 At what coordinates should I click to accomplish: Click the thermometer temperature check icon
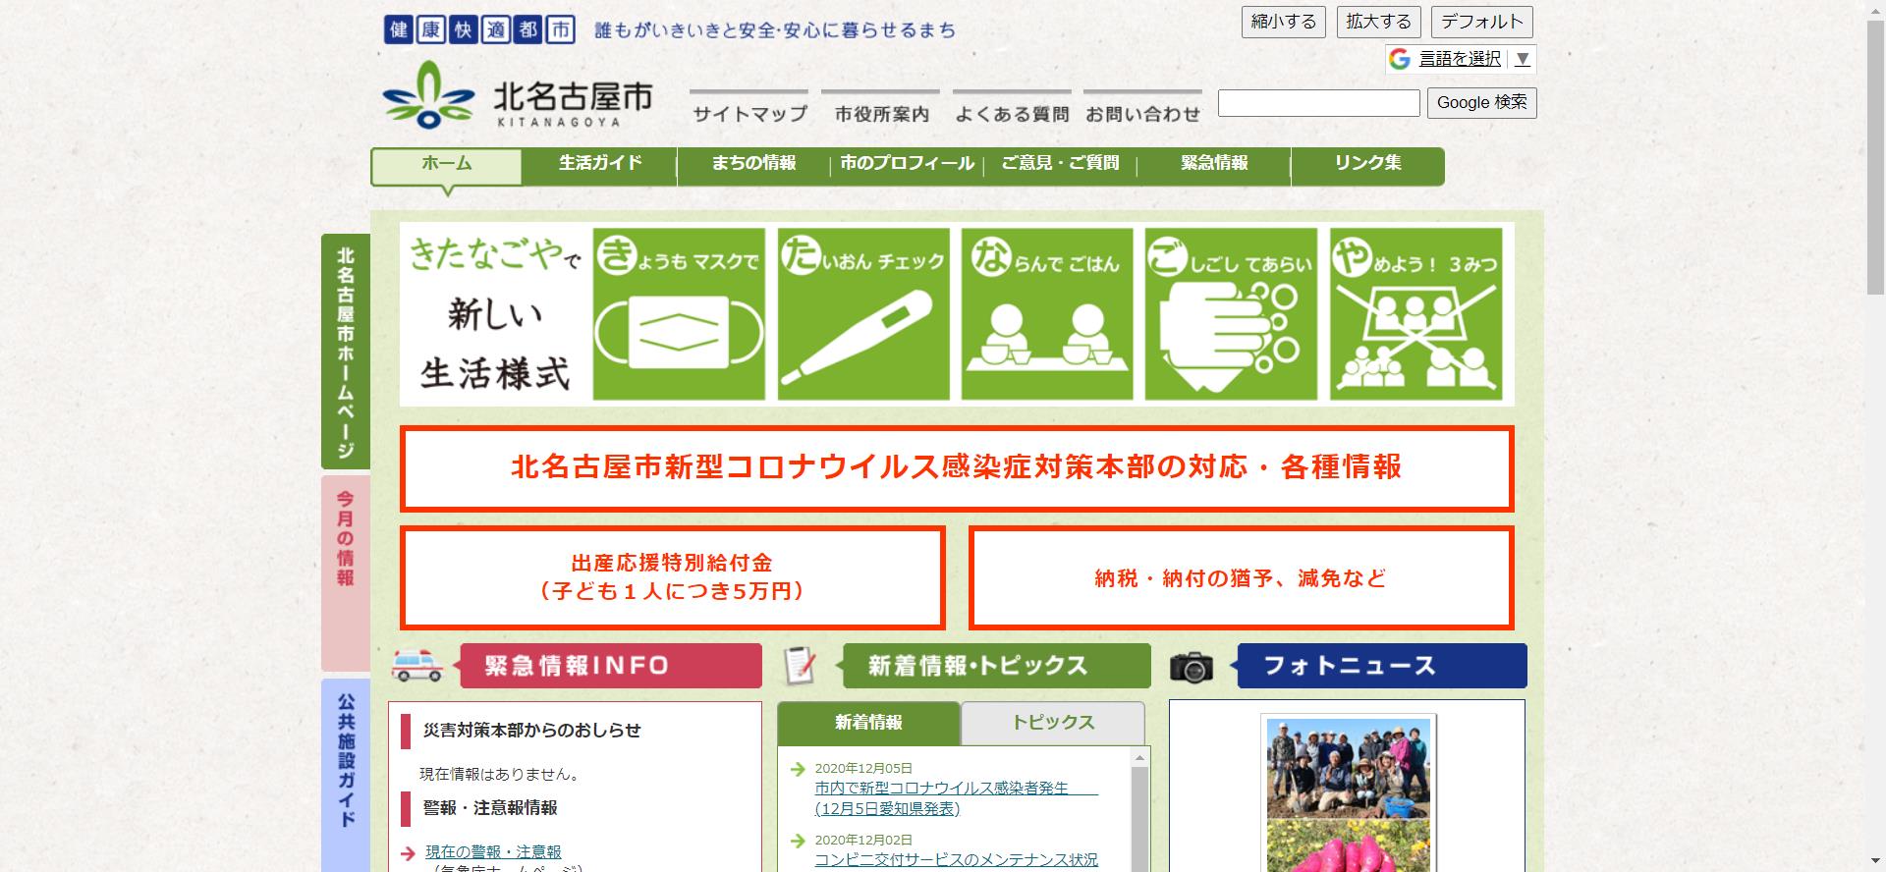pos(863,314)
